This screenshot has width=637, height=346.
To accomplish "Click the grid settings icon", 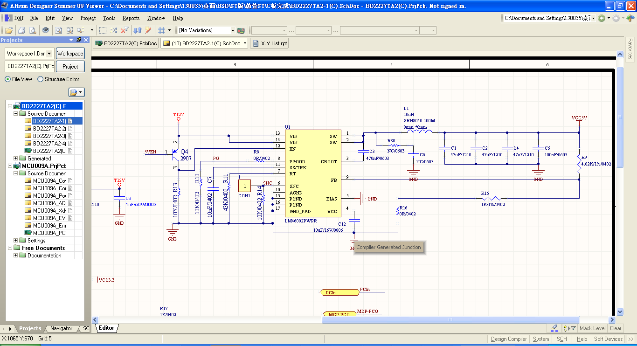I will coord(161,30).
